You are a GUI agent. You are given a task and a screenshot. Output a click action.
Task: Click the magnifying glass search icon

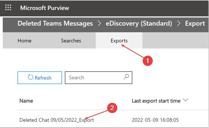tap(126, 77)
